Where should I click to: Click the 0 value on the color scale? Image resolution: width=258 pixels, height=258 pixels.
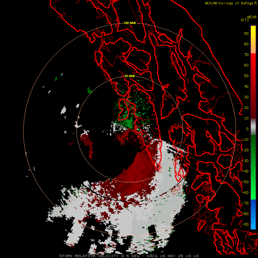coord(247,129)
